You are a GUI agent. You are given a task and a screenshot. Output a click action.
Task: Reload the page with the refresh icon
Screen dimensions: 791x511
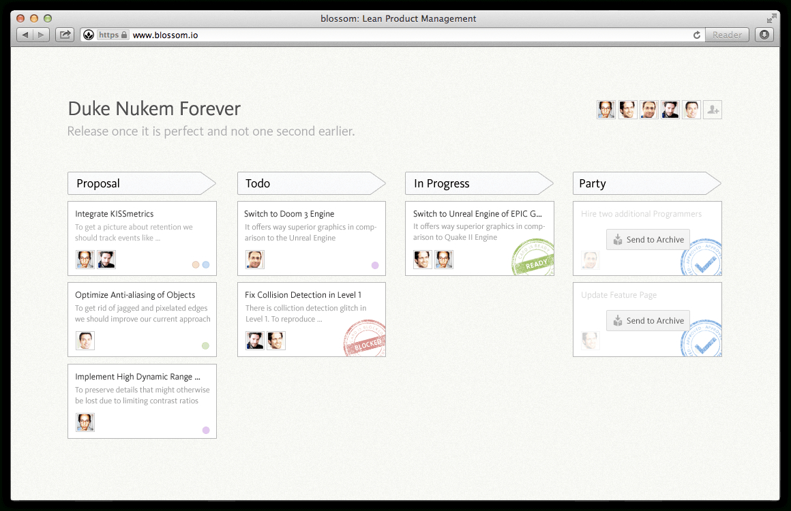coord(697,35)
